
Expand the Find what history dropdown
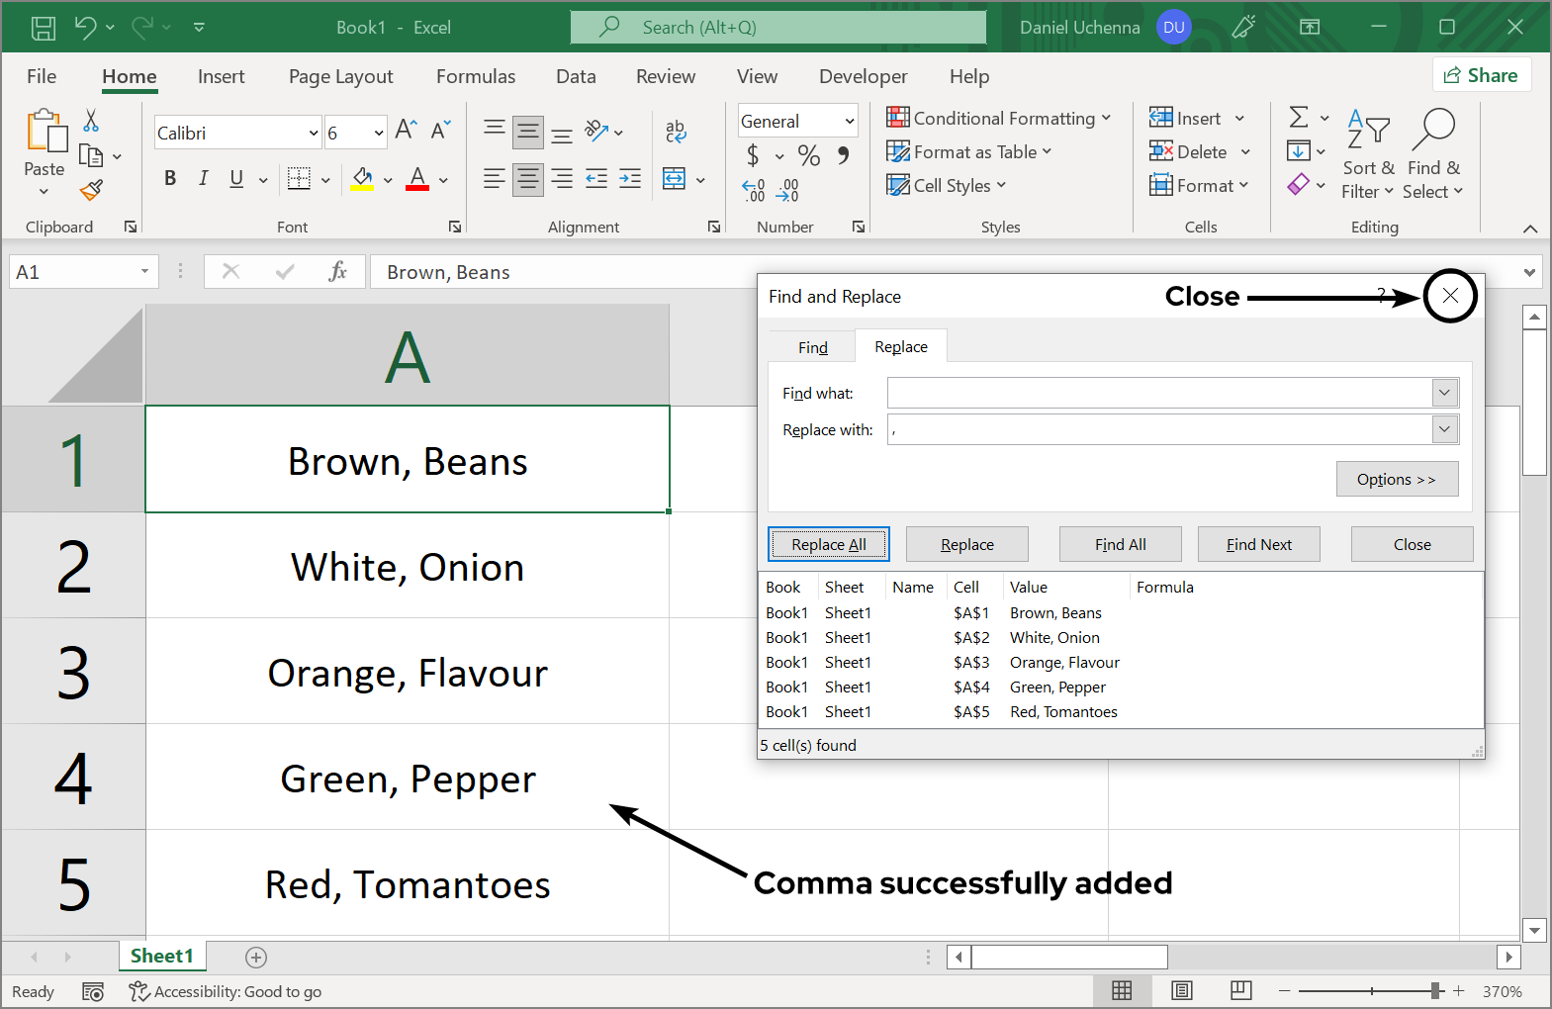click(x=1444, y=393)
